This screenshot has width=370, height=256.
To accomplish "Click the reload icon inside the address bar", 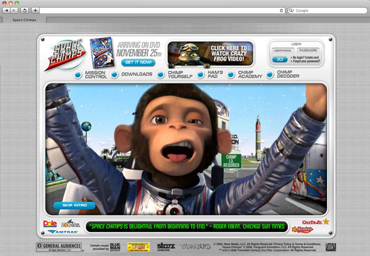I will (281, 10).
